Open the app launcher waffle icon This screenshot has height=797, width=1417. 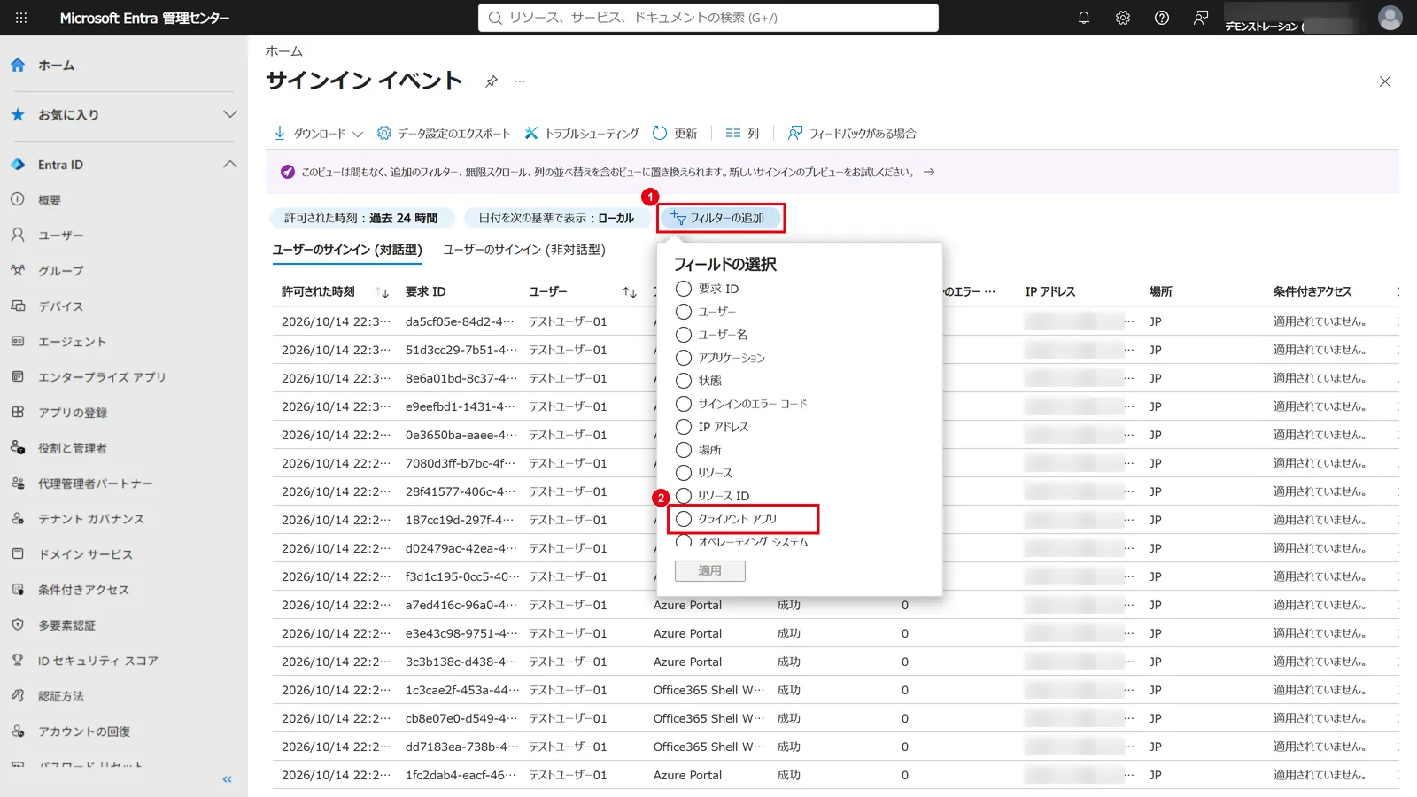[21, 18]
